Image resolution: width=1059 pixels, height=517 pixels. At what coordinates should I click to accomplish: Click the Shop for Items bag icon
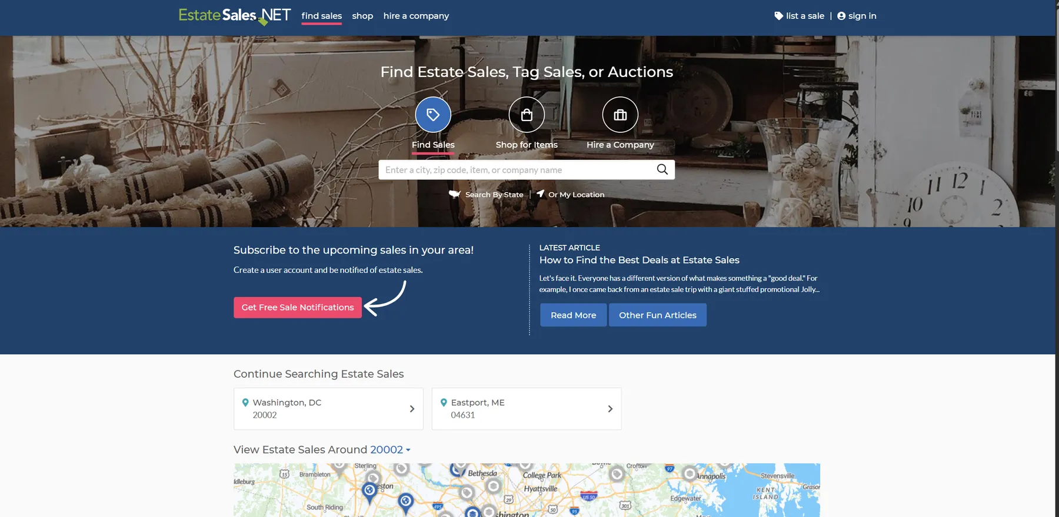coord(527,115)
